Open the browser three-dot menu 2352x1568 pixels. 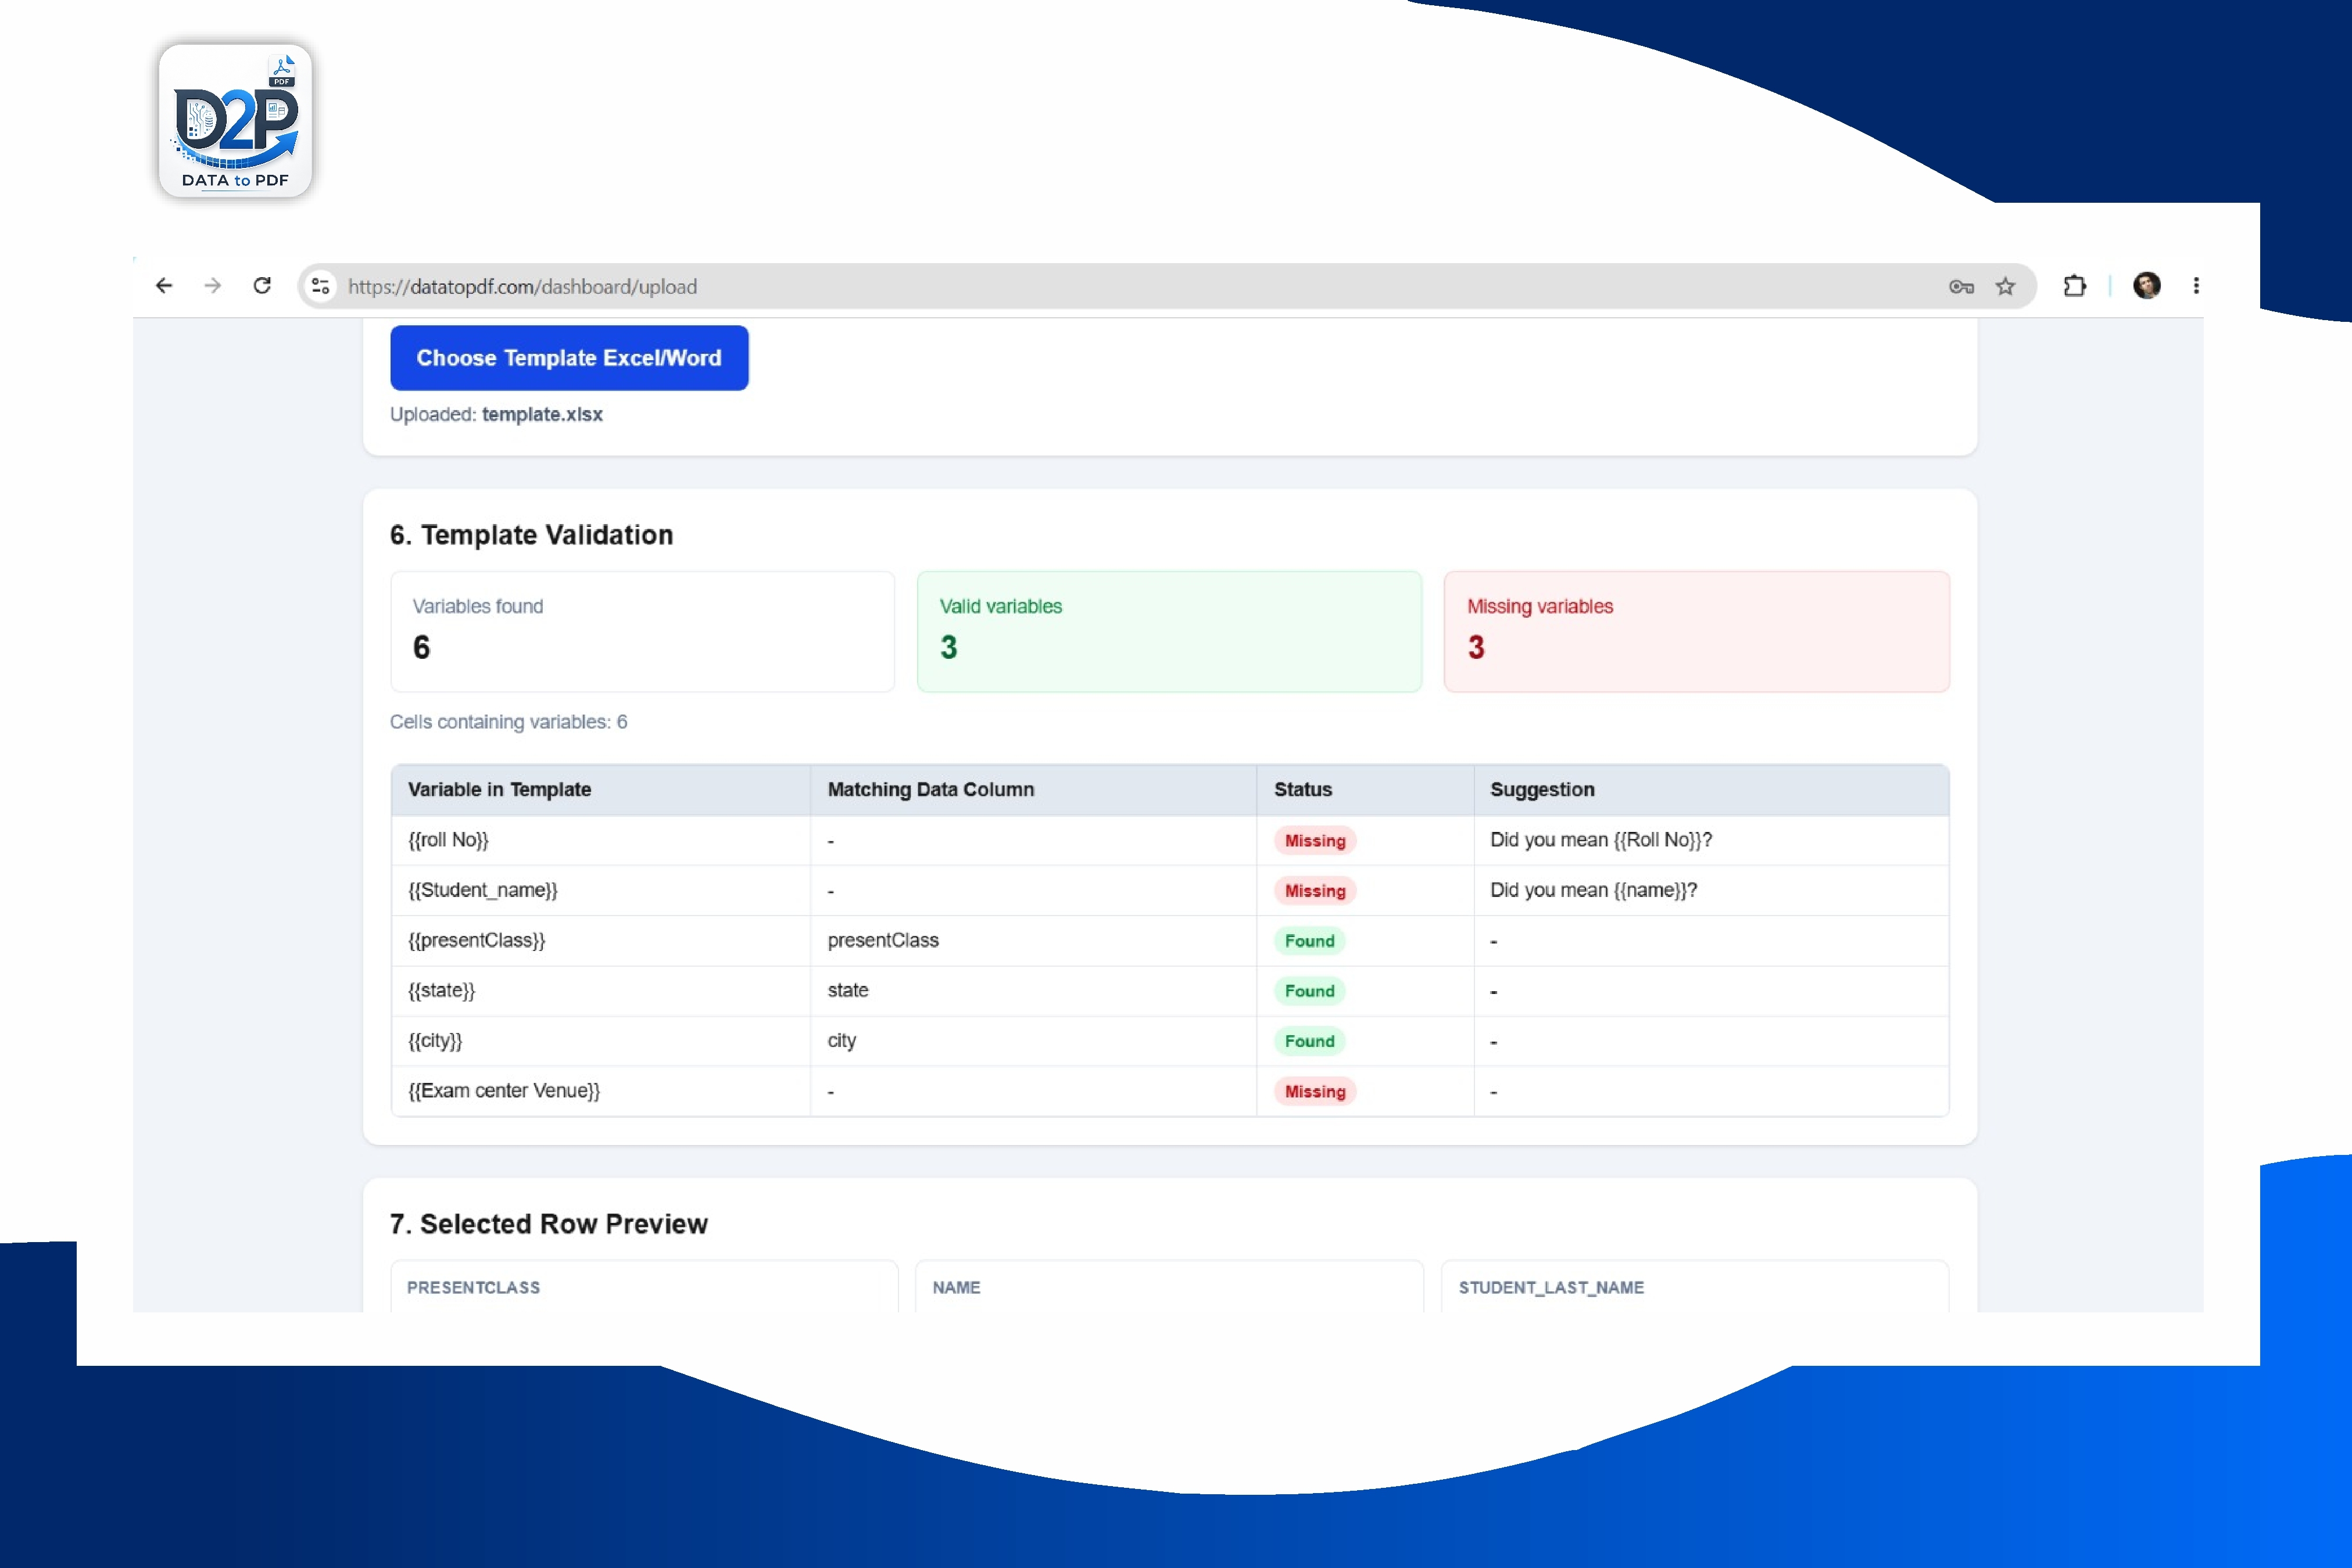[2196, 286]
